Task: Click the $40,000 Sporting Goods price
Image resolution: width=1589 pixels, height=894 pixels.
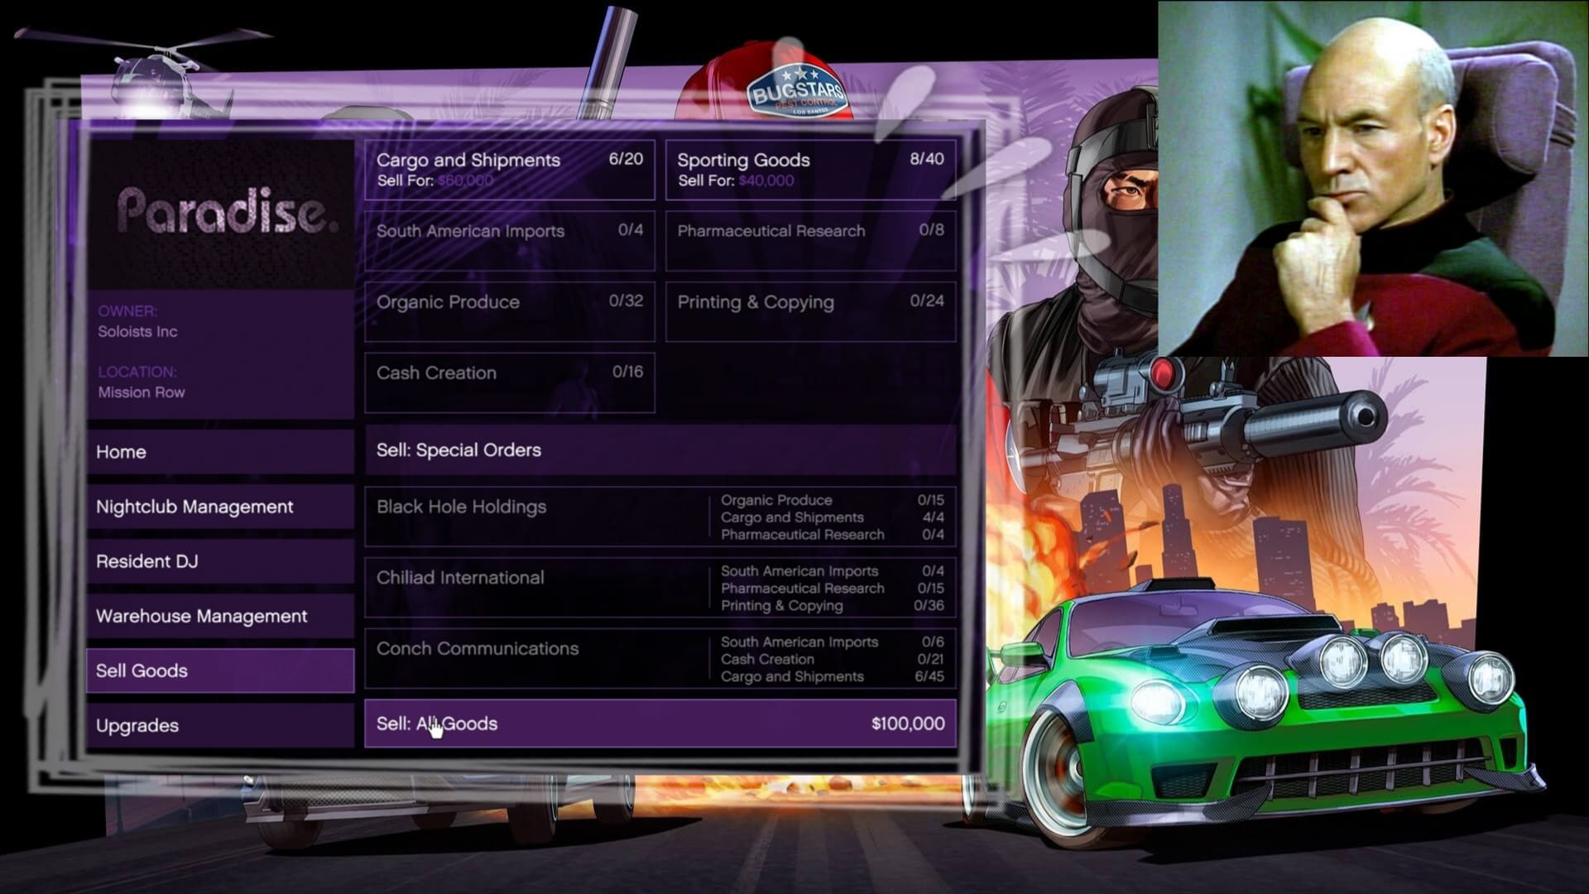Action: pyautogui.click(x=766, y=180)
